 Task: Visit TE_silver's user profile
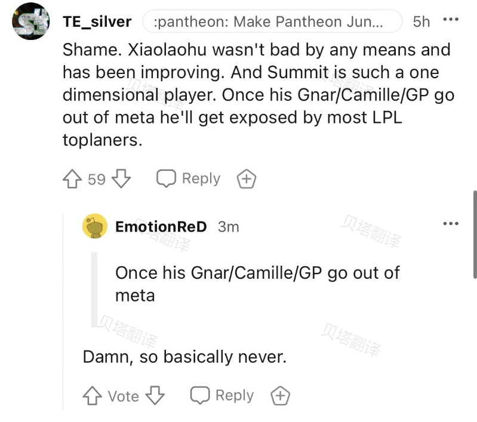point(97,21)
